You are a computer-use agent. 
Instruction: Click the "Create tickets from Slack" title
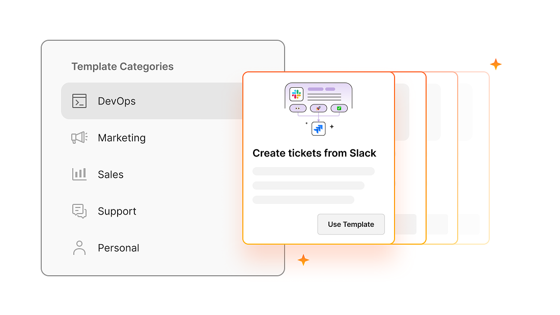(x=314, y=153)
